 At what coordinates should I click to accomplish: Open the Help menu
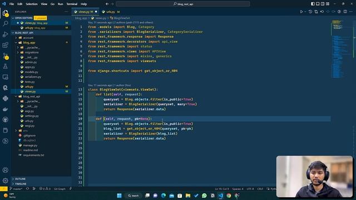click(84, 4)
